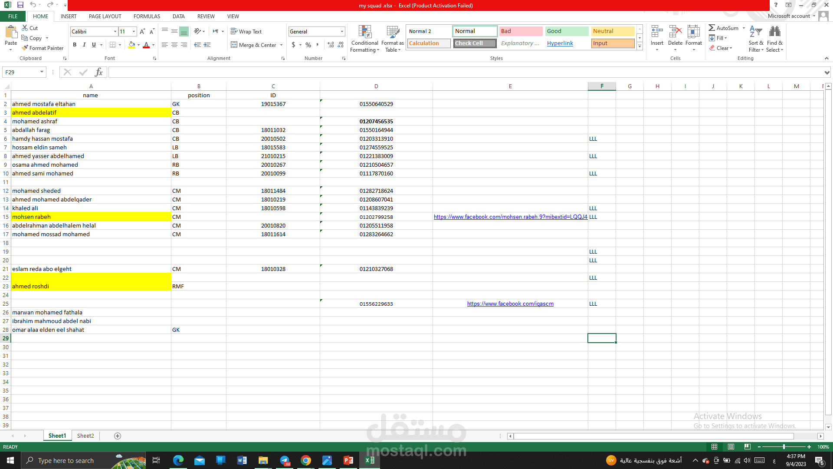
Task: Click the Cut scissors command
Action: 30,28
